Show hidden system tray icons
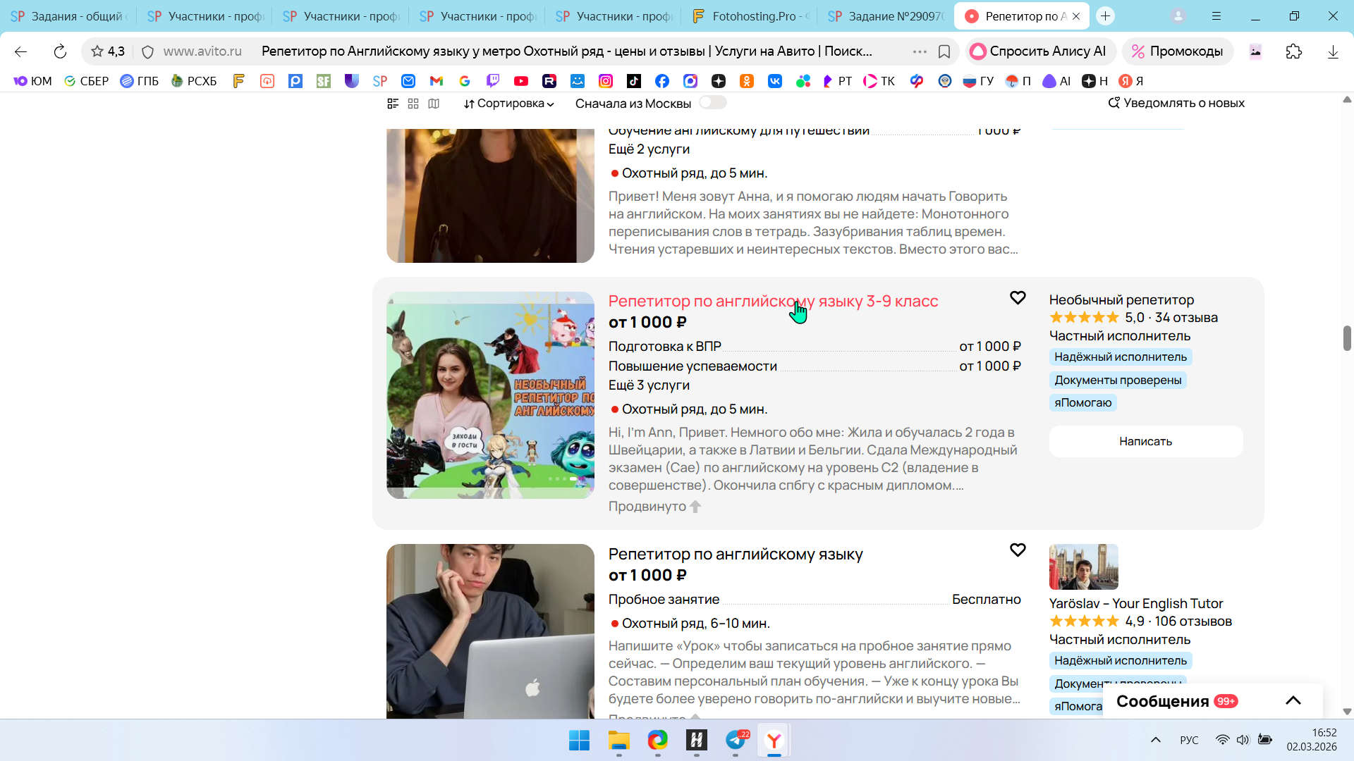 point(1155,740)
